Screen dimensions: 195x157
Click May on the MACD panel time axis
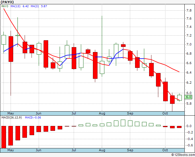[11, 150]
